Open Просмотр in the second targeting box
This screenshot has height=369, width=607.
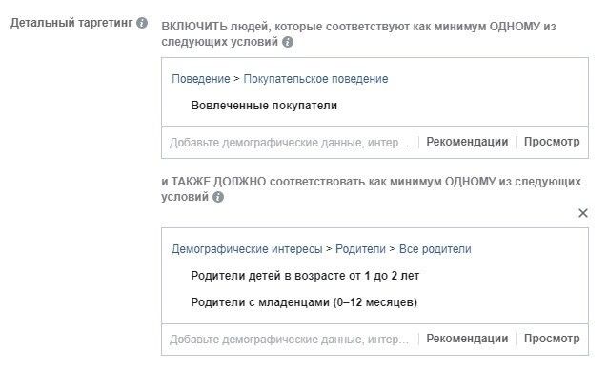(x=552, y=339)
